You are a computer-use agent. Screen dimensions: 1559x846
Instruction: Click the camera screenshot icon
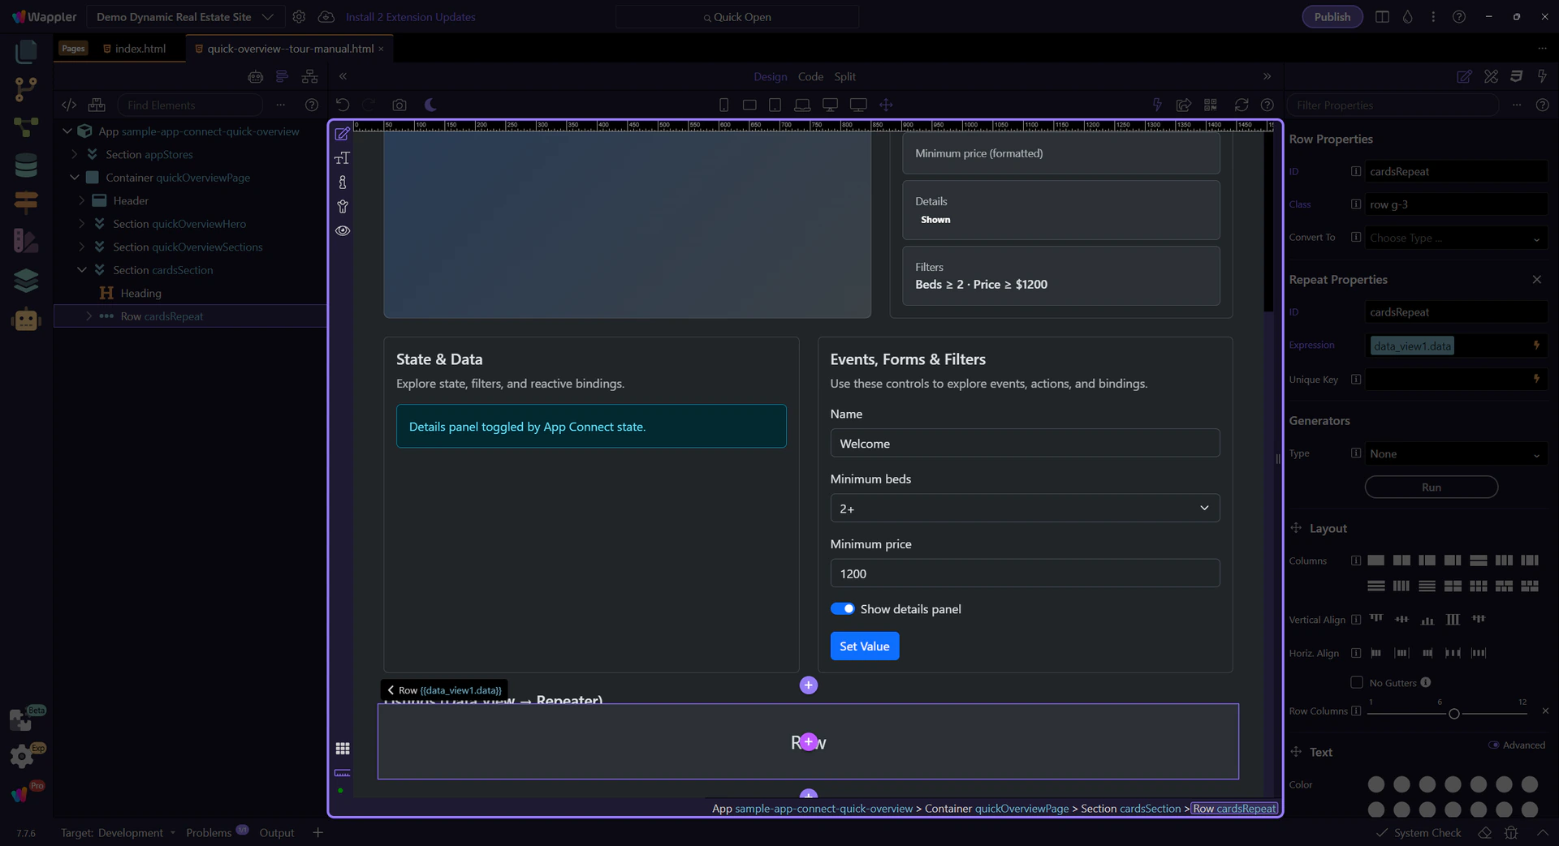click(x=399, y=105)
